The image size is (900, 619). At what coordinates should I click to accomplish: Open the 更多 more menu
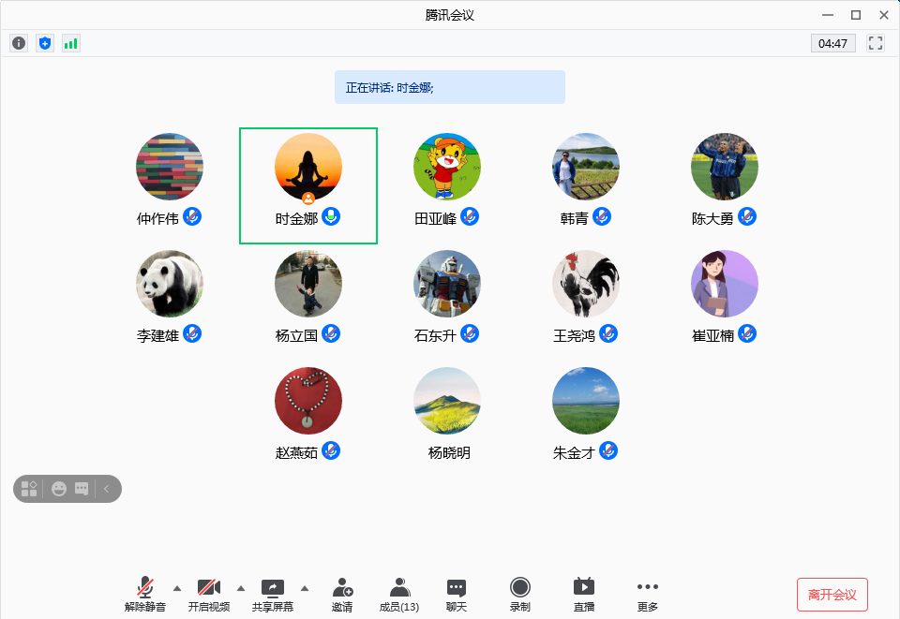[x=648, y=594]
